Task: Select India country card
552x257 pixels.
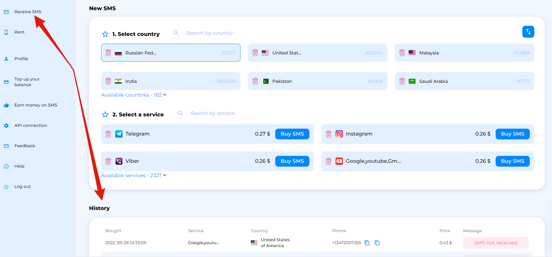Action: click(171, 81)
